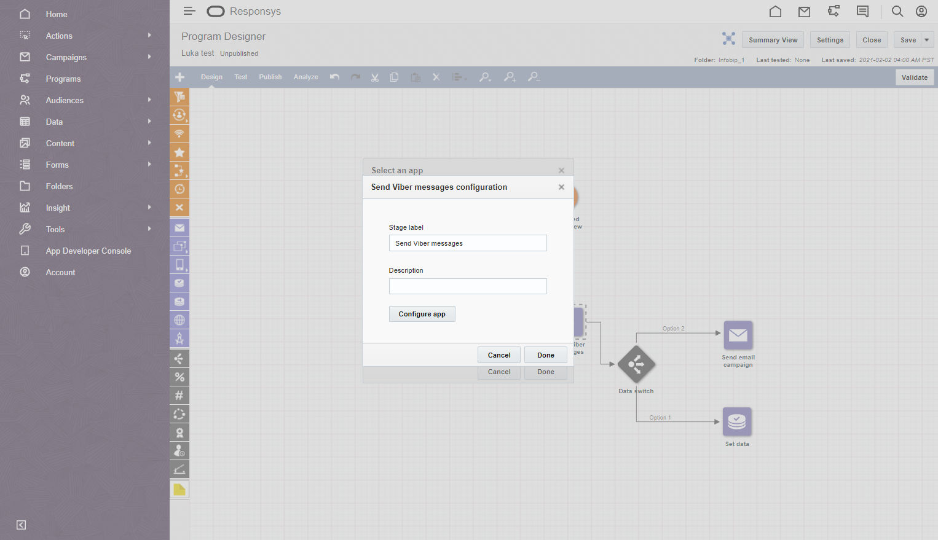
Task: Collapse the left navigation sidebar
Action: click(x=22, y=525)
